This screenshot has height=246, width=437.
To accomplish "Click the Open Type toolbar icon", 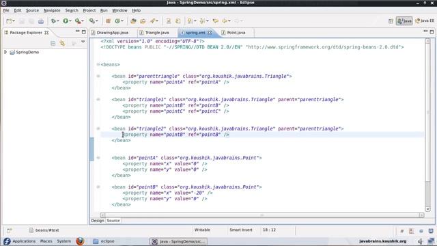I will pyautogui.click(x=133, y=21).
